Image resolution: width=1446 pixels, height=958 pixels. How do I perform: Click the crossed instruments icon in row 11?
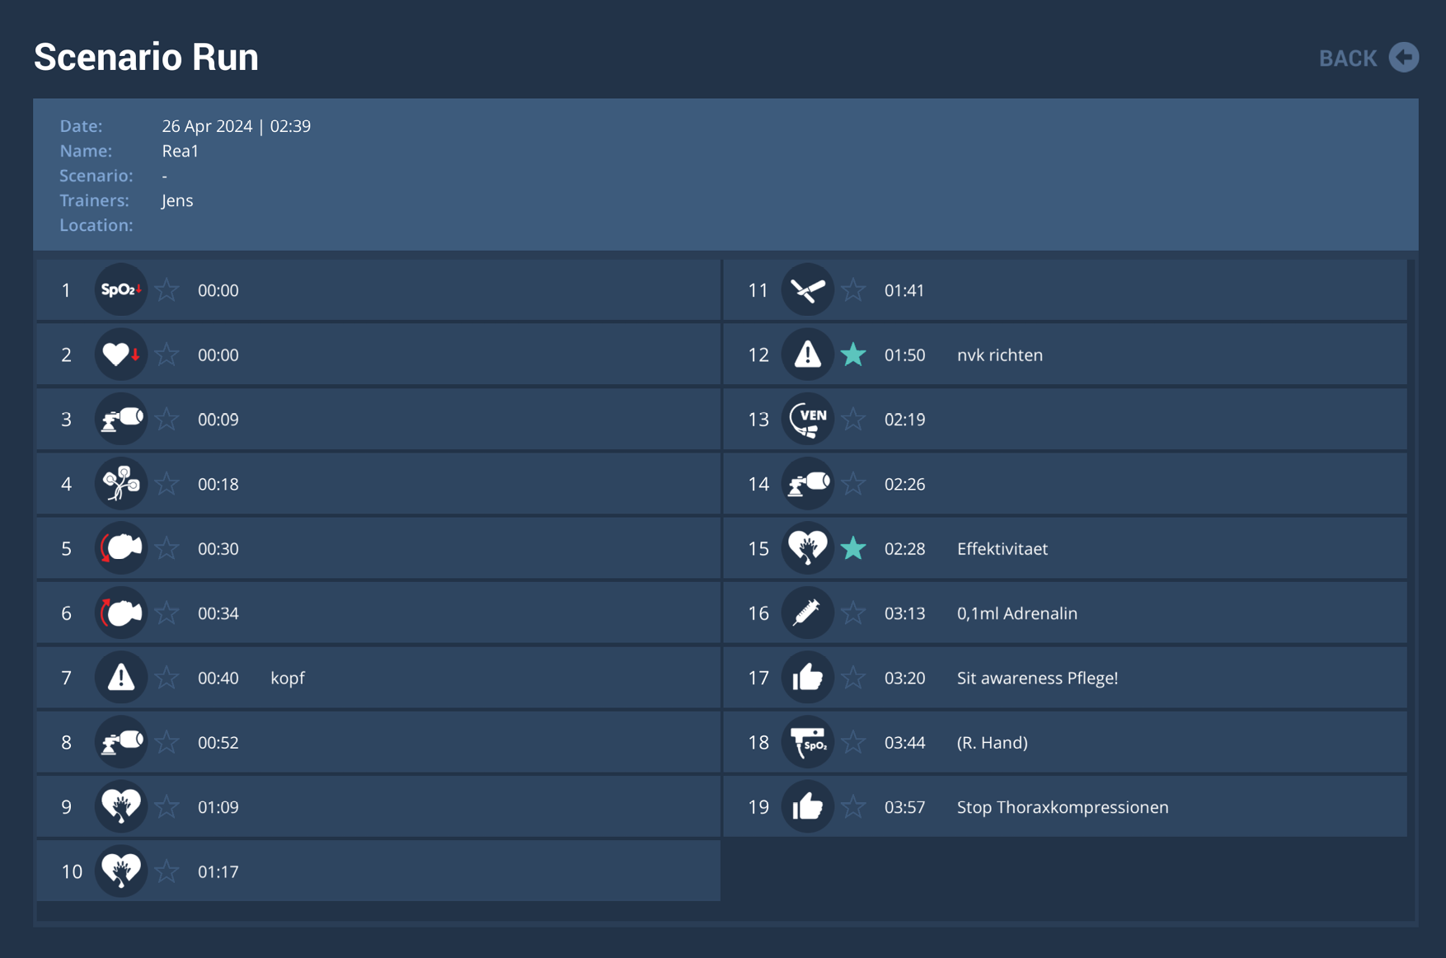(x=807, y=290)
